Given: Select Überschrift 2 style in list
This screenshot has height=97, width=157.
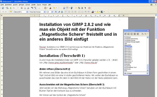Looking at the screenshot, I should coord(128,48).
